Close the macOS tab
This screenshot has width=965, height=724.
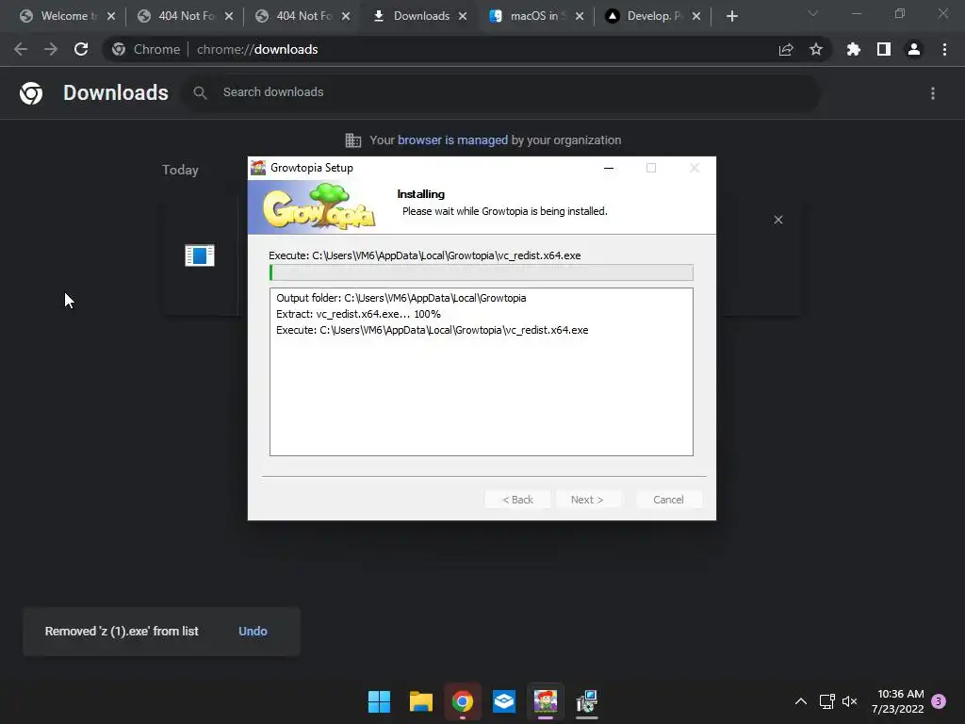tap(580, 16)
